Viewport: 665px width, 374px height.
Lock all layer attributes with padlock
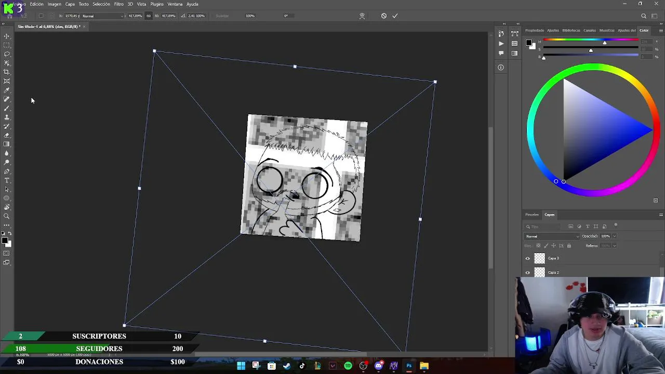pyautogui.click(x=569, y=246)
